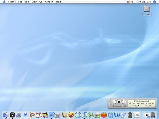Set max volume with loud speaker icon
This screenshot has width=159, height=119.
point(125,106)
